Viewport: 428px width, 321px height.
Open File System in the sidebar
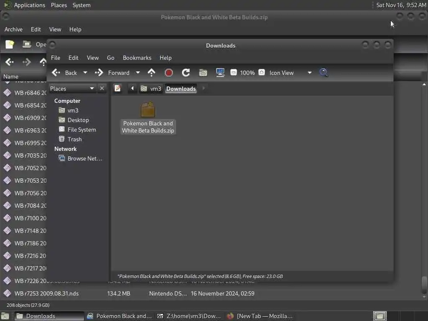pos(82,130)
